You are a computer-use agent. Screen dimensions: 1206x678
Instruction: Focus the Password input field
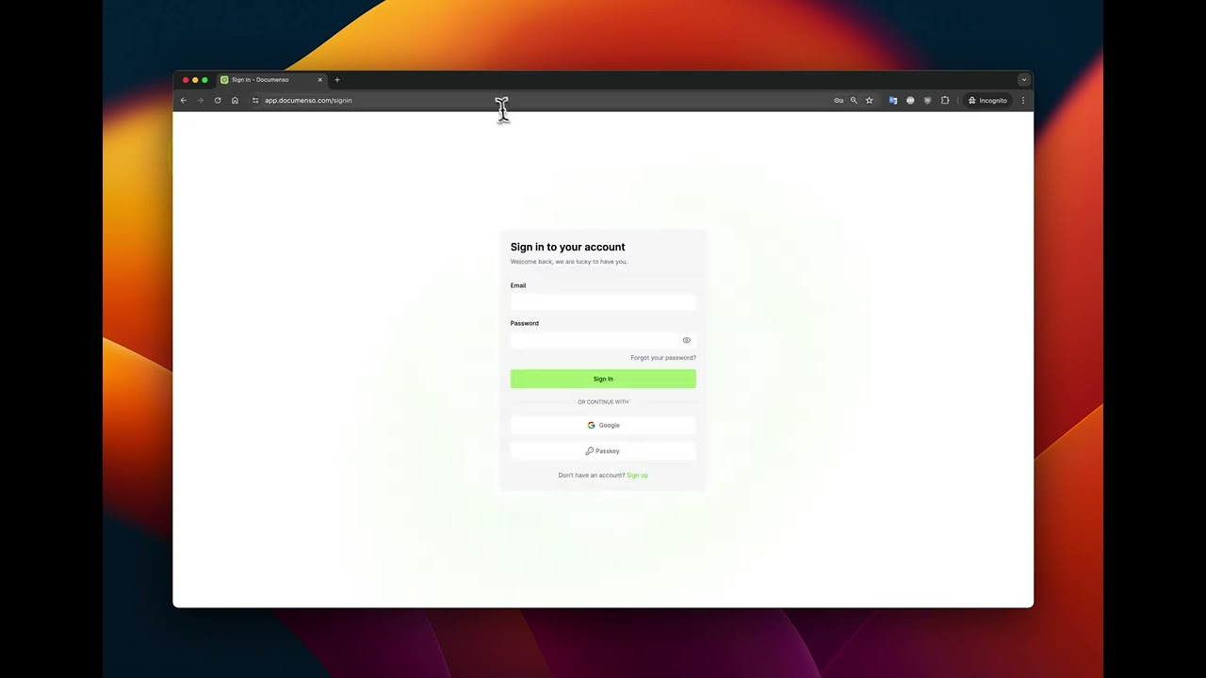coord(603,340)
